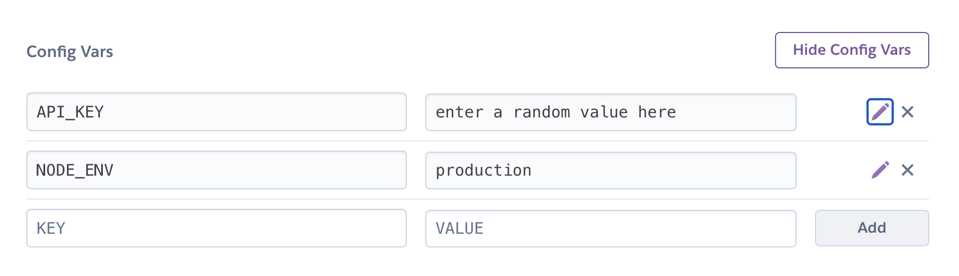Open the focused pencil editor for API_KEY
Screen dimensions: 959x276
pos(880,112)
